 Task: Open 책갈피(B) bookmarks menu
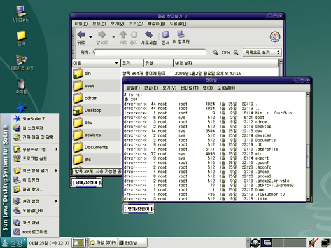(157, 24)
